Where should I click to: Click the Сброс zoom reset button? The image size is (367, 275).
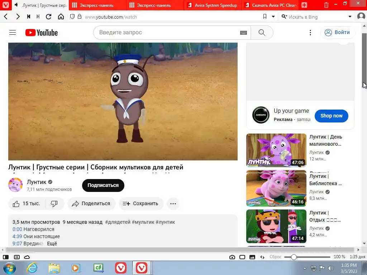pos(276,257)
